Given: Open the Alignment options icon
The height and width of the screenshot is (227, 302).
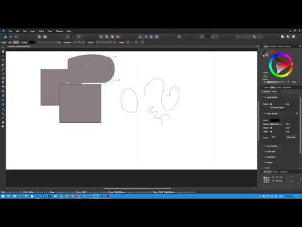Looking at the screenshot, I should 179,37.
